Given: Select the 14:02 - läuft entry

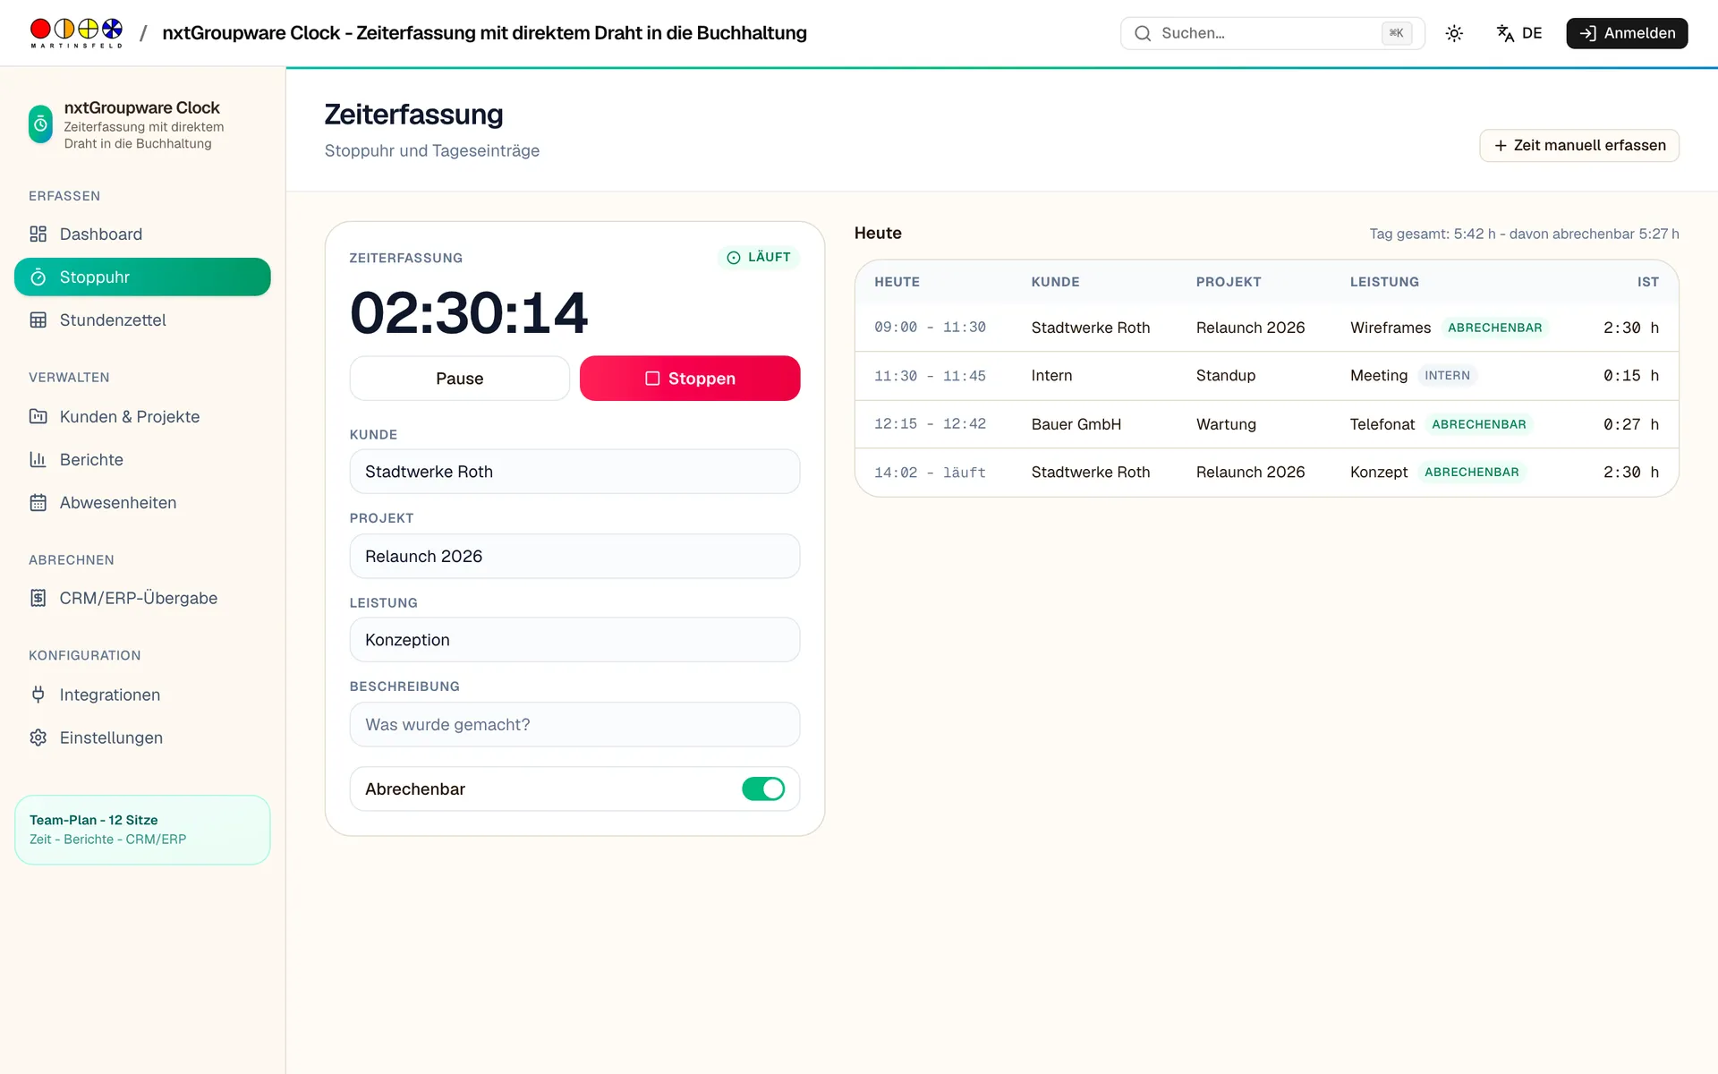Looking at the screenshot, I should click(1266, 472).
